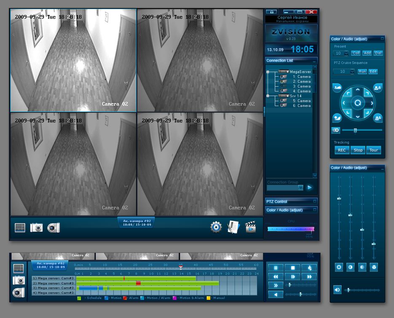Move camera diagonally down-left on PTZ pad
Viewport: 394px width, 318px height.
pos(348,112)
